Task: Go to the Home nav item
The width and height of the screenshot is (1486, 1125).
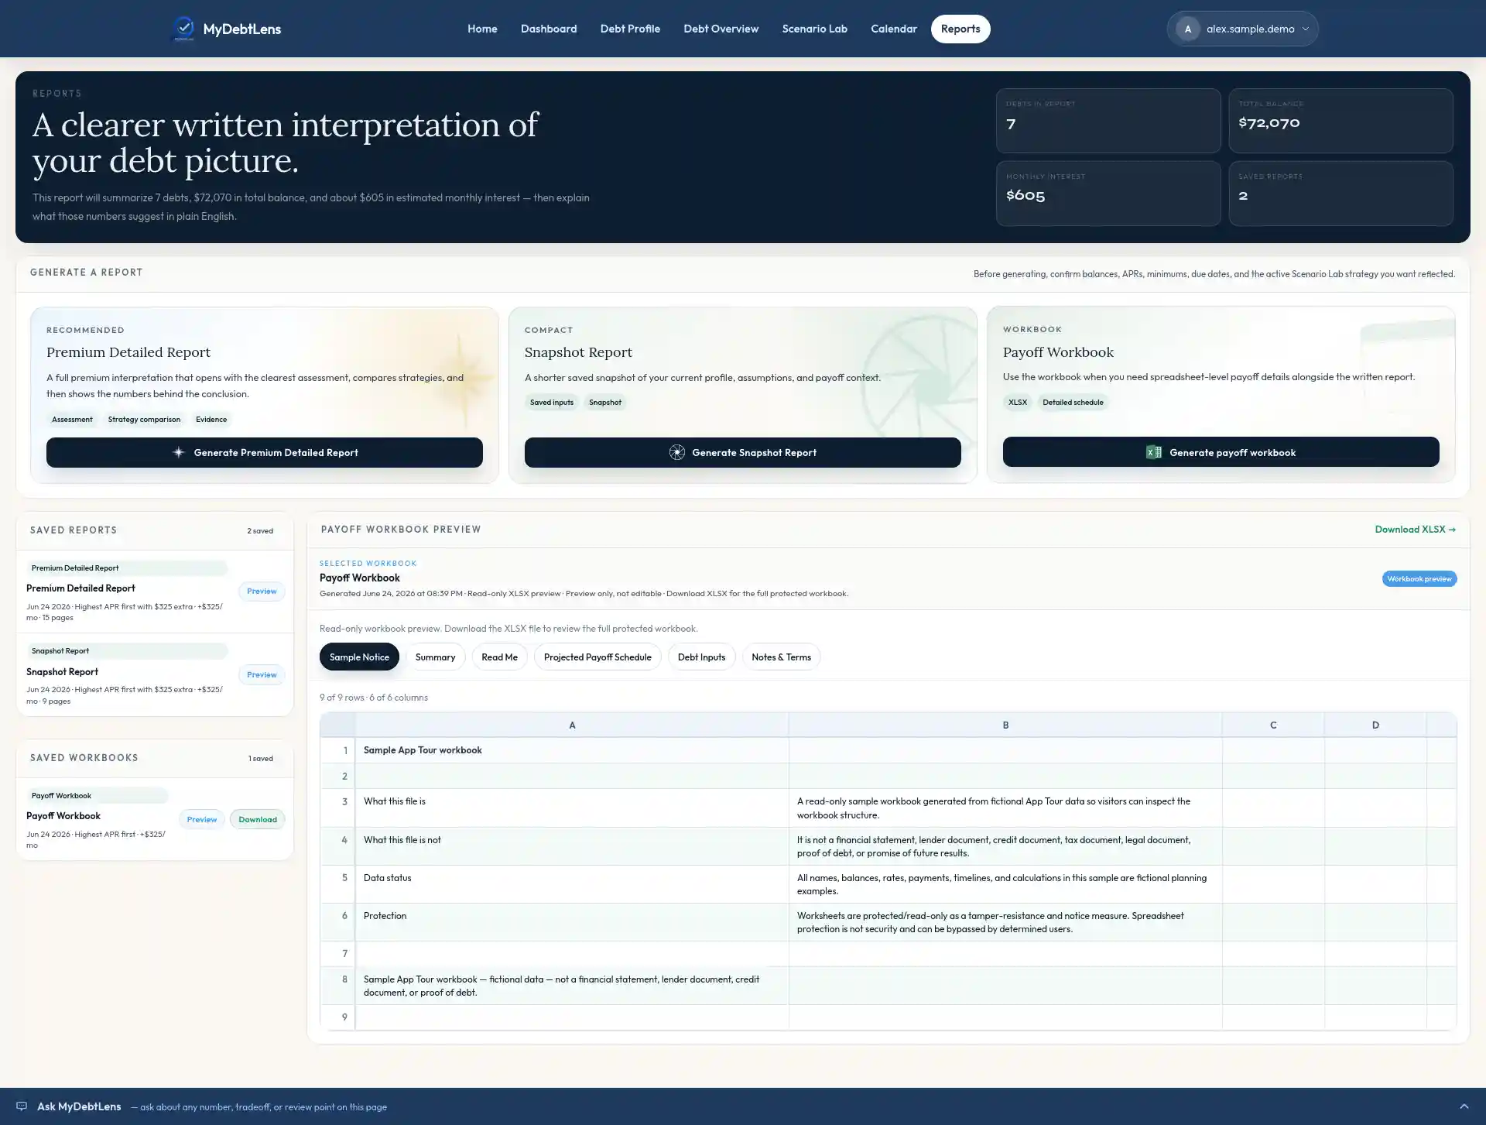Action: [482, 29]
